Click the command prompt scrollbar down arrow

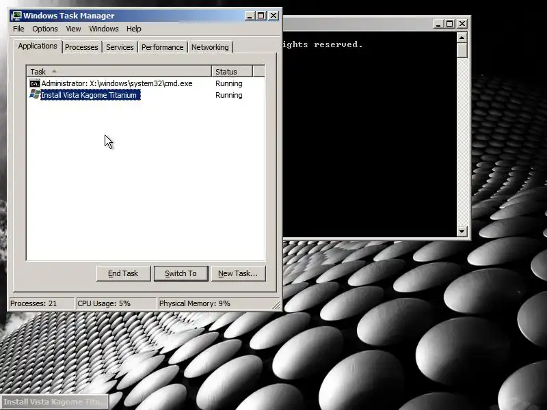[462, 231]
